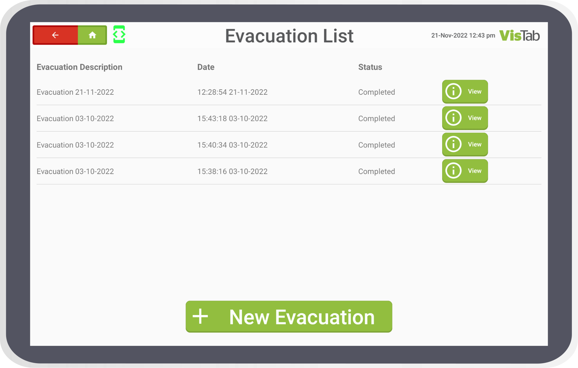Click the date and time display in the header

pyautogui.click(x=462, y=35)
